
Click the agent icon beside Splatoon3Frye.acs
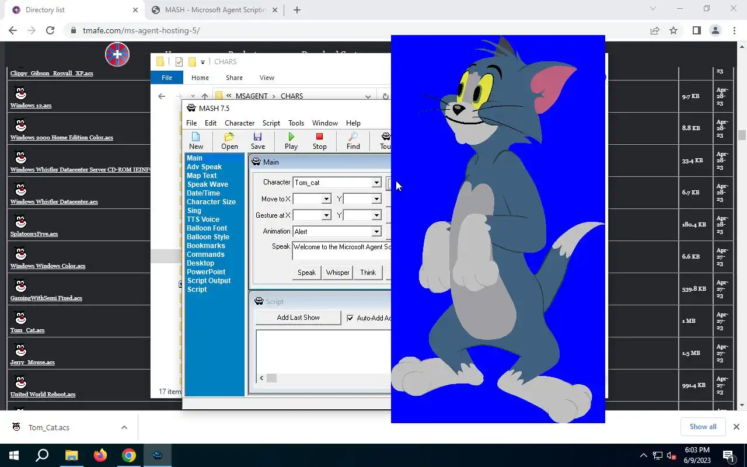[20, 221]
